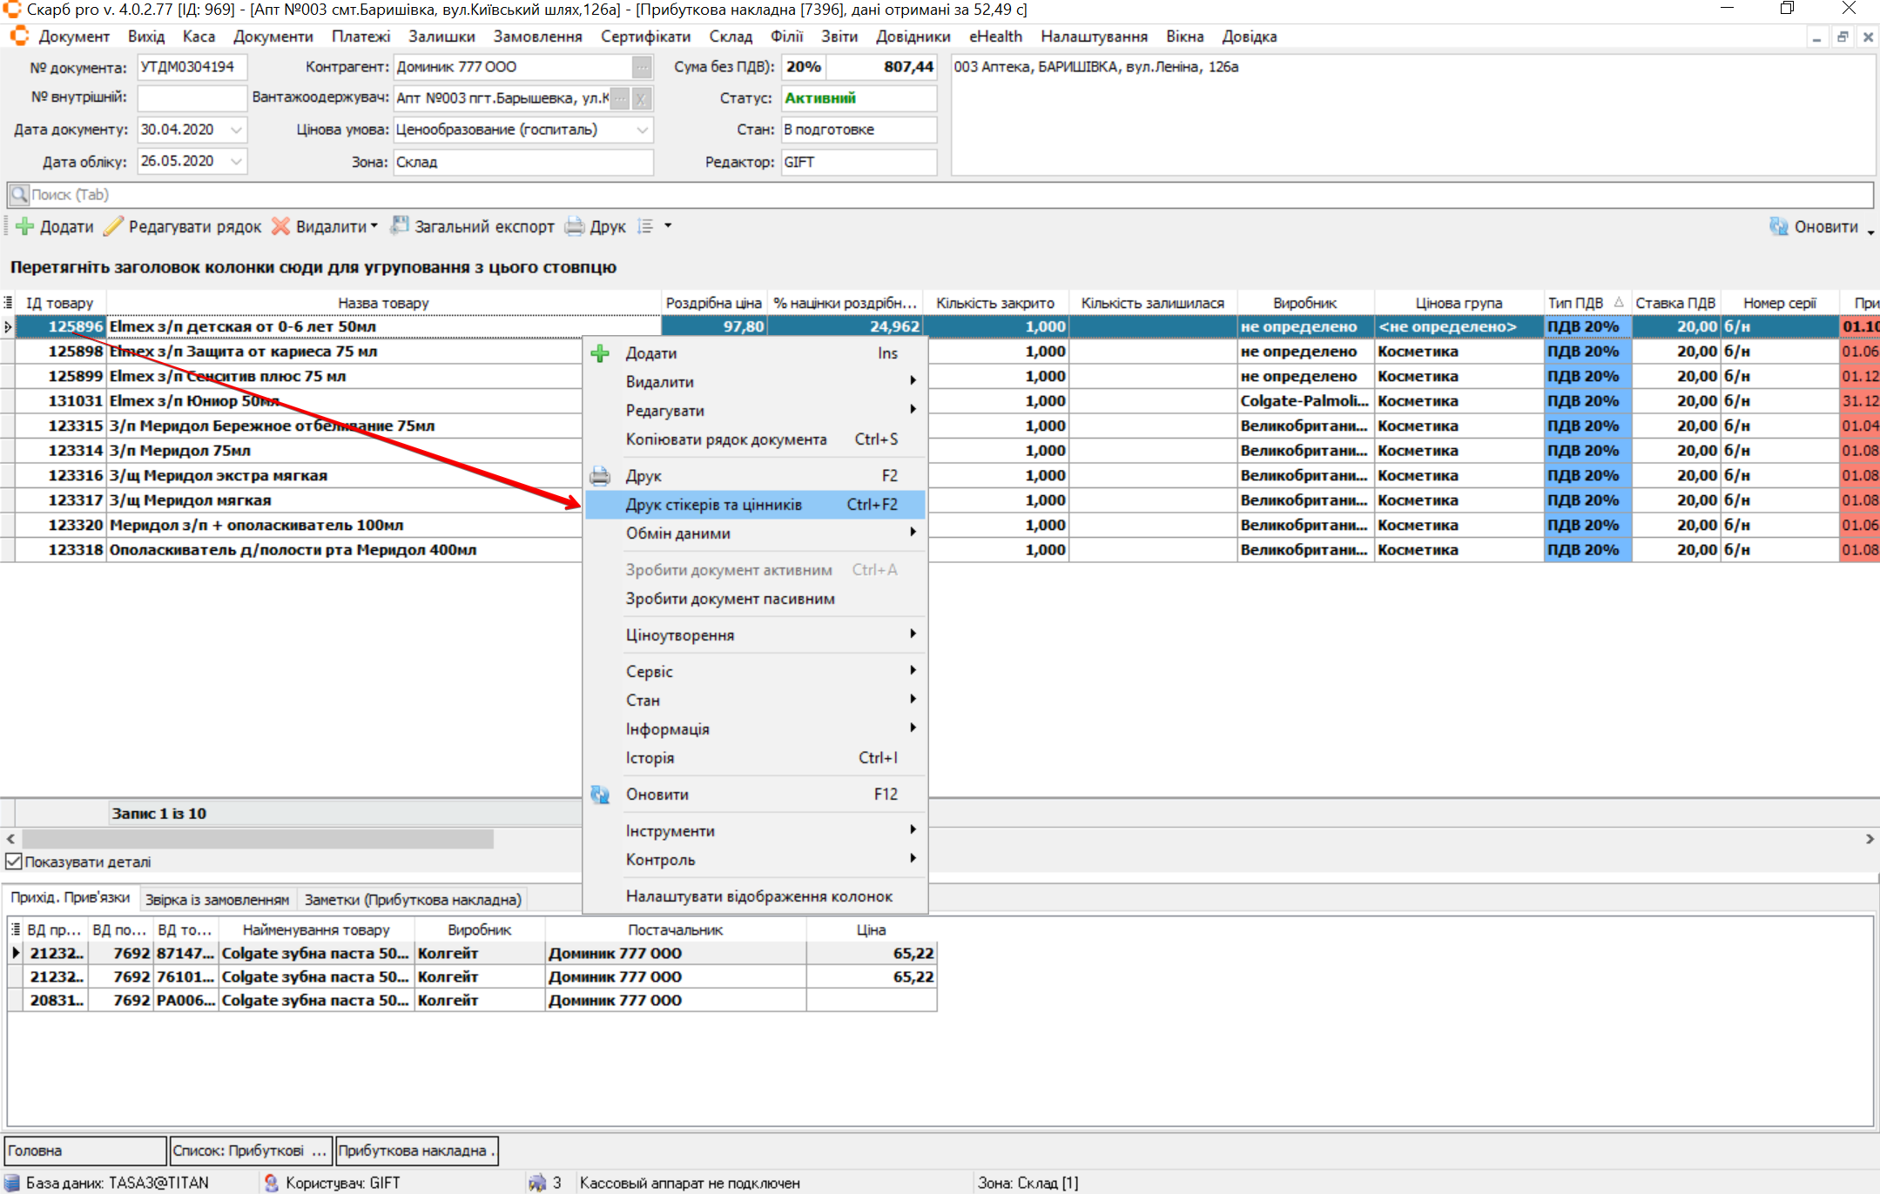Viewport: 1880px width, 1194px height.
Task: Click the list layout icon beside Друк
Action: [645, 226]
